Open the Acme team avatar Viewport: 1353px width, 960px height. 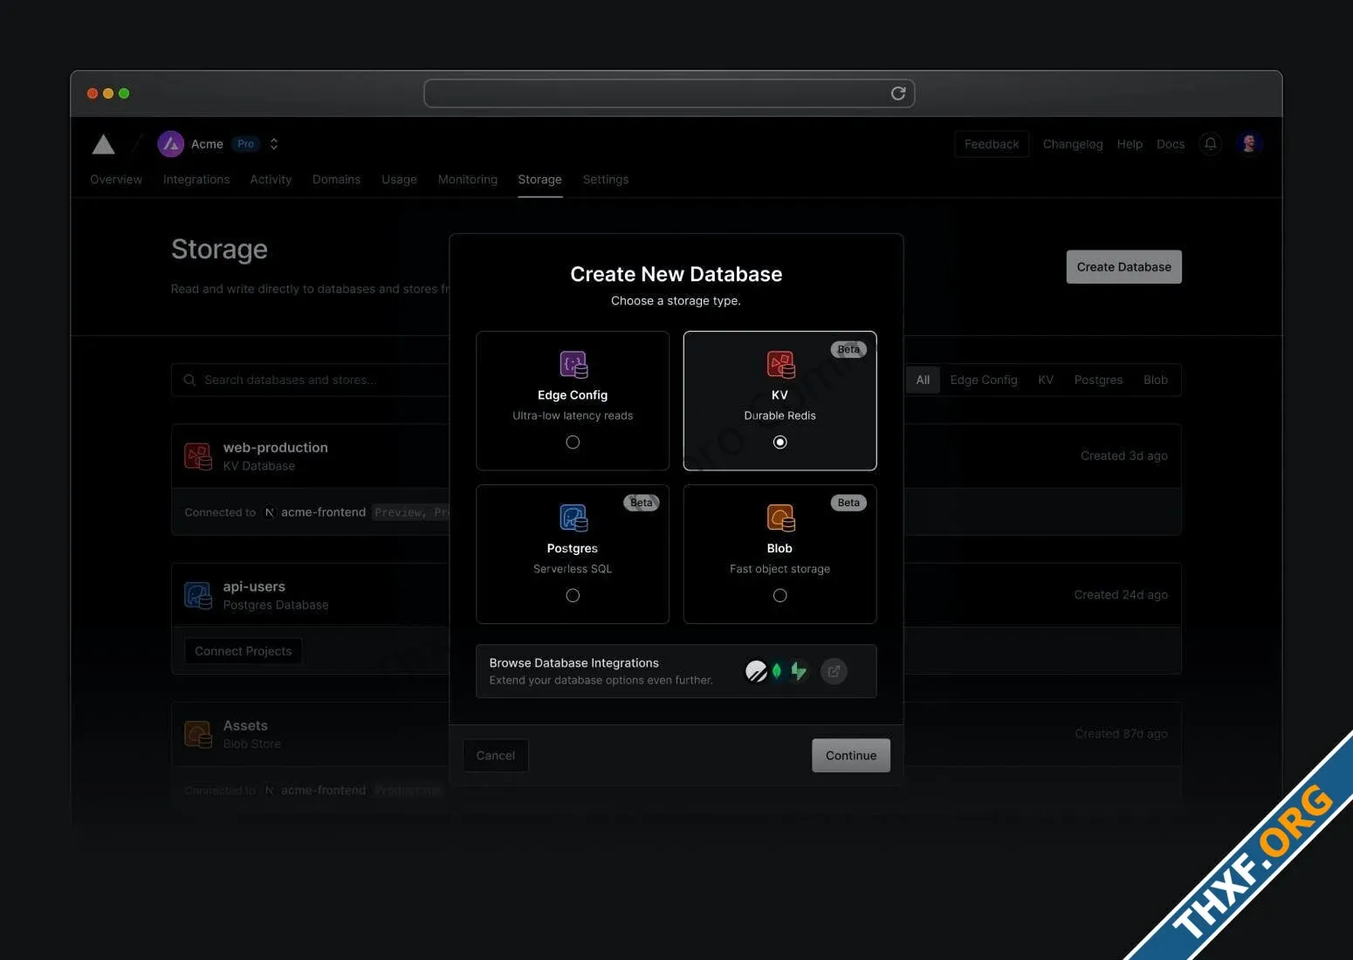pyautogui.click(x=170, y=144)
